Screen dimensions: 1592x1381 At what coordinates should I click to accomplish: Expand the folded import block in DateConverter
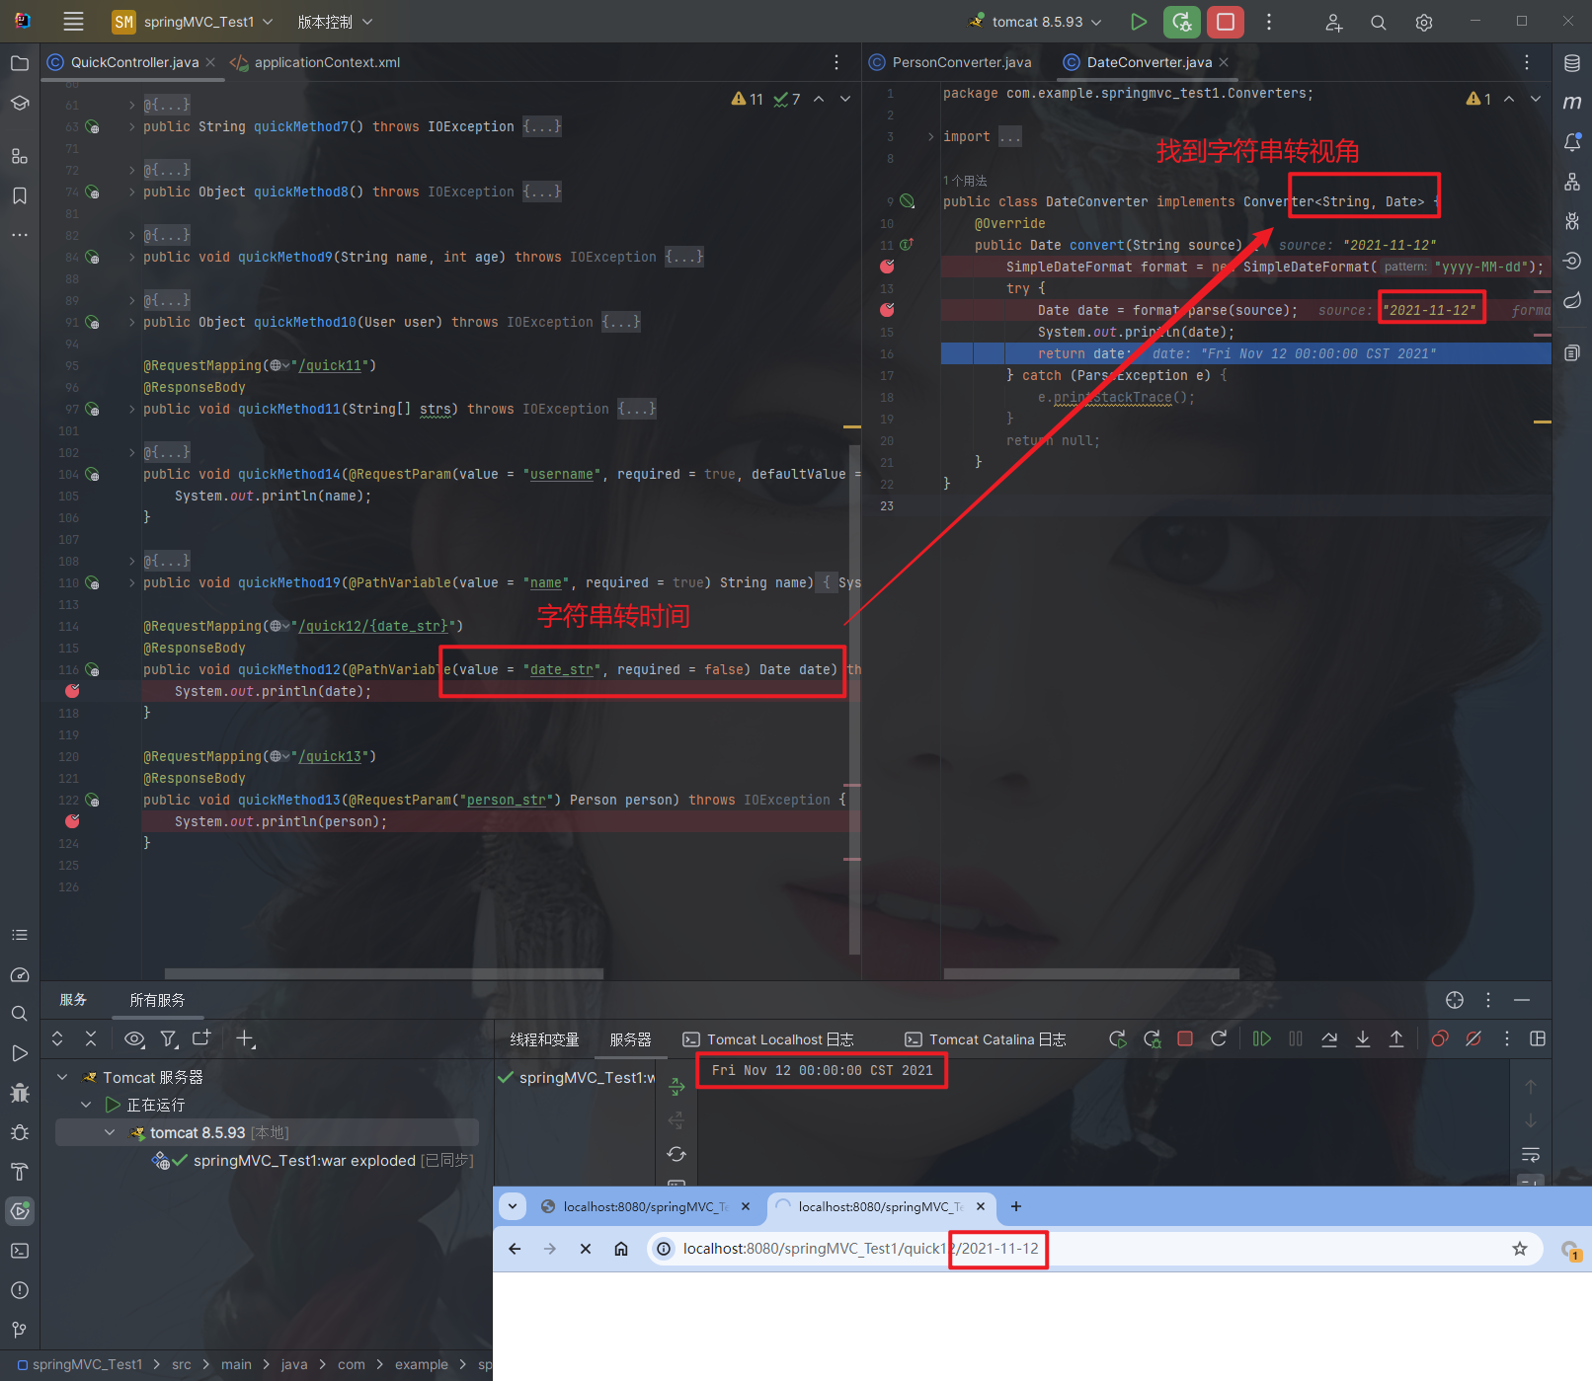1009,137
